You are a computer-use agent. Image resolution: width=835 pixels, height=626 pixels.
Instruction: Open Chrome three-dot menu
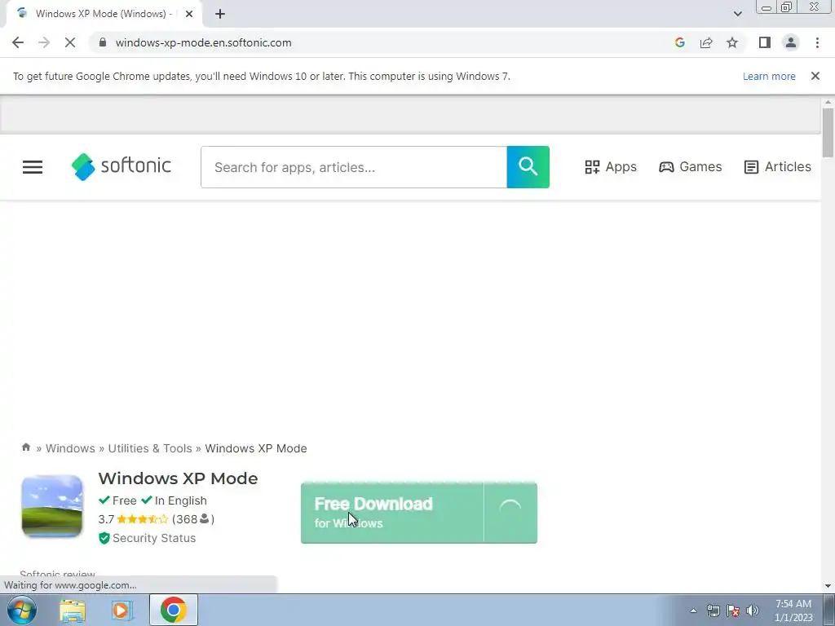[817, 42]
